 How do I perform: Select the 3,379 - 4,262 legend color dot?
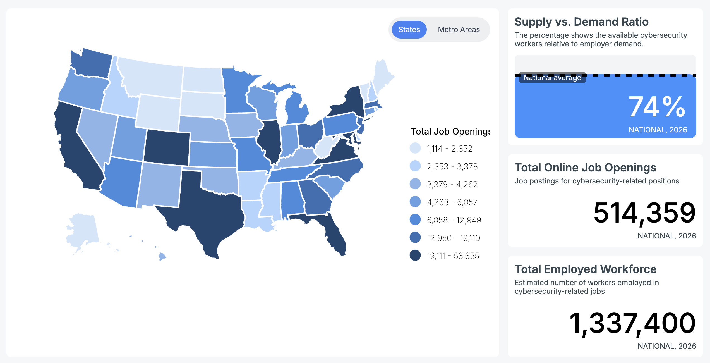[415, 184]
